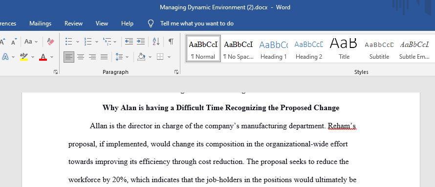This screenshot has height=187, width=435.
Task: Click the Tell me what you want to do box
Action: point(196,23)
